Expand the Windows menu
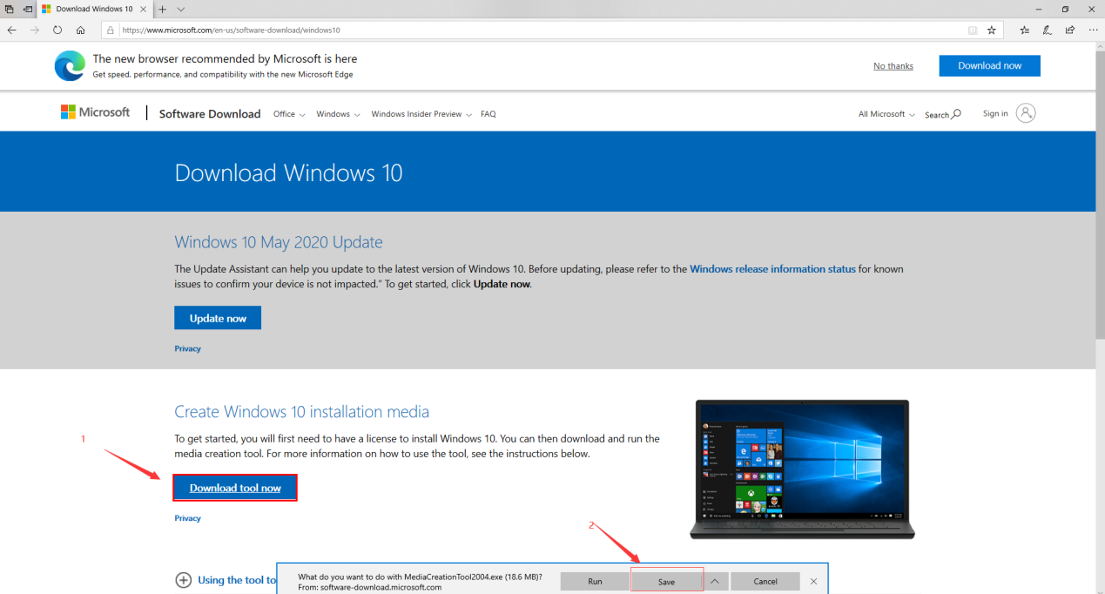This screenshot has width=1105, height=594. pyautogui.click(x=338, y=114)
